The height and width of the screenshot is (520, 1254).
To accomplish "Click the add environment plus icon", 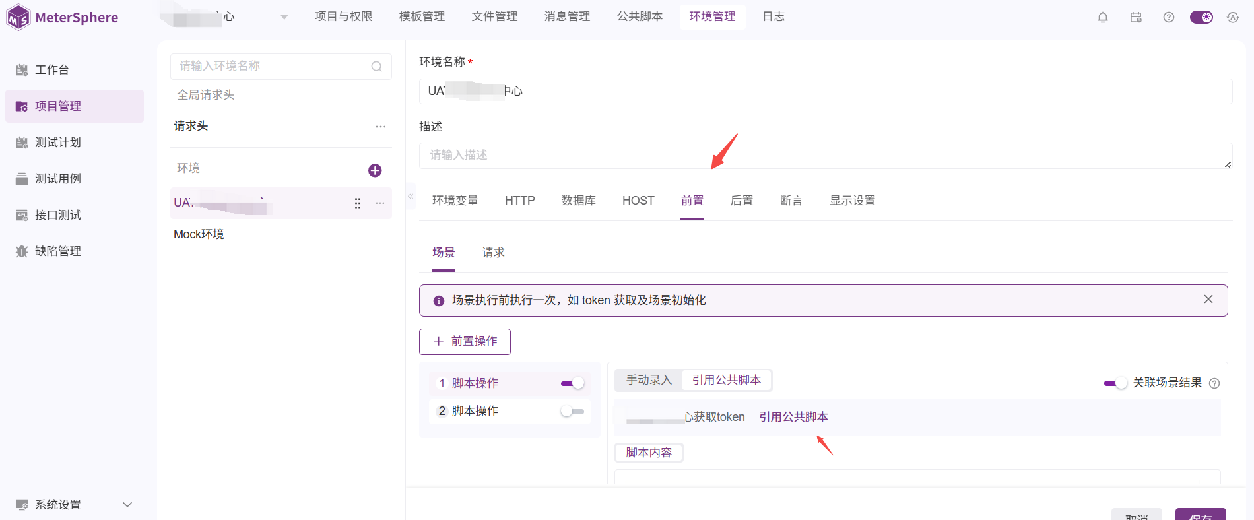I will point(375,170).
